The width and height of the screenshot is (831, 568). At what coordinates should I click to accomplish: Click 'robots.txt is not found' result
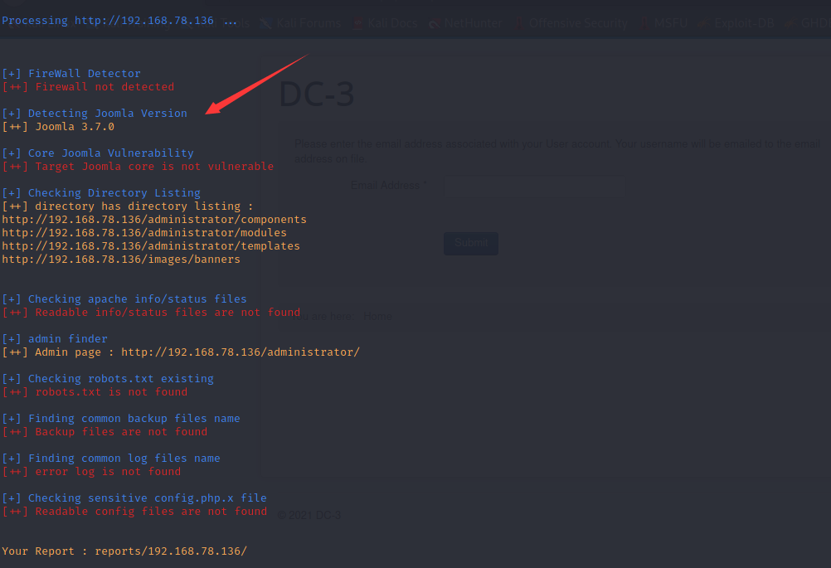[95, 391]
